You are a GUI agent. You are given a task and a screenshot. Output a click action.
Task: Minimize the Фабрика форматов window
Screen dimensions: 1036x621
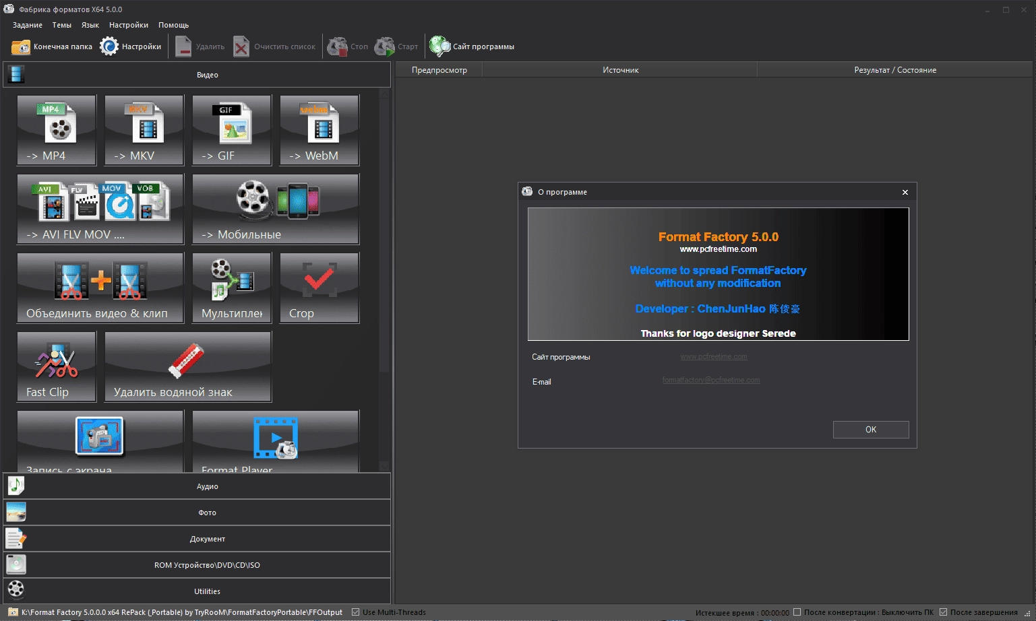pyautogui.click(x=987, y=9)
